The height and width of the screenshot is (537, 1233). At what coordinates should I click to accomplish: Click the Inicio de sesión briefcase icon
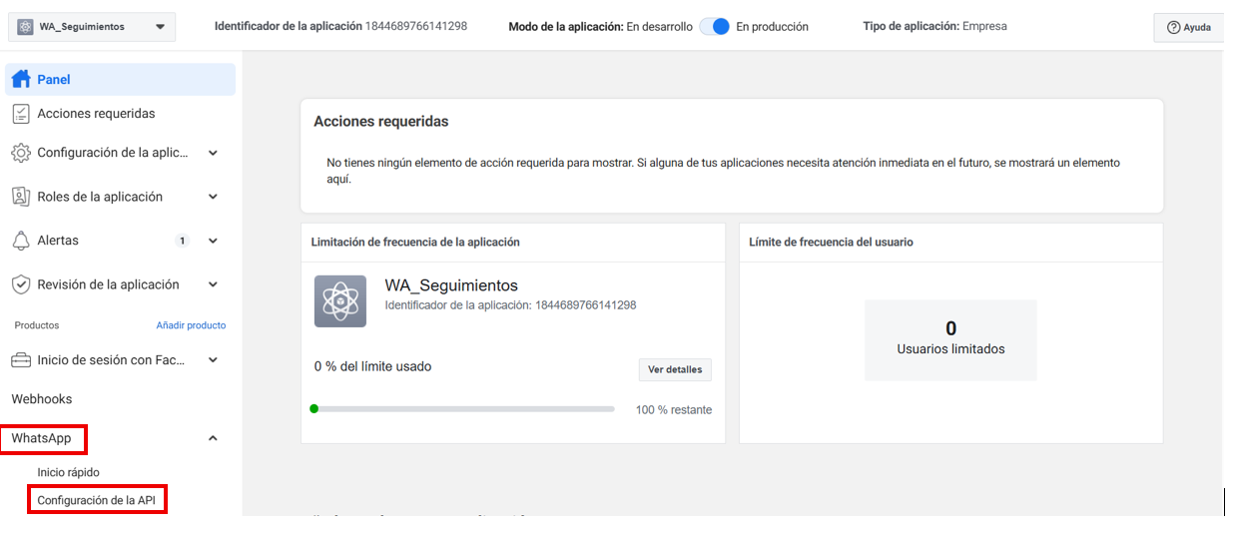pos(21,360)
